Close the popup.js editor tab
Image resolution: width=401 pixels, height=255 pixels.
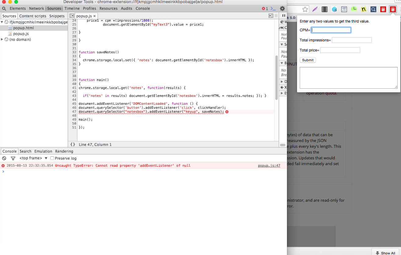[95, 16]
